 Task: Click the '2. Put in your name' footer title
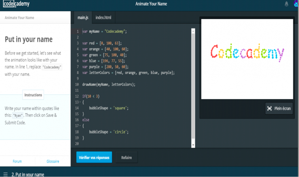coord(28,174)
